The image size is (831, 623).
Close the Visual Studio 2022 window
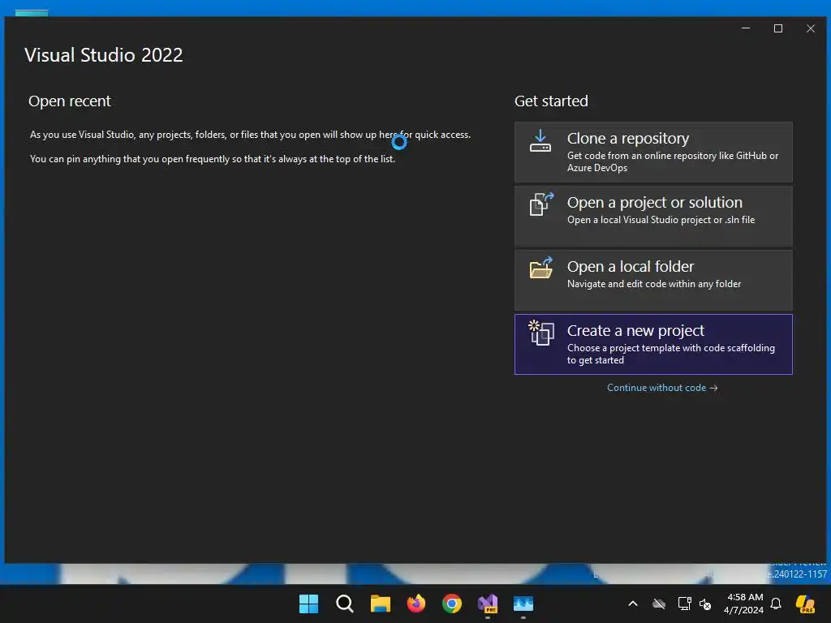click(x=811, y=28)
